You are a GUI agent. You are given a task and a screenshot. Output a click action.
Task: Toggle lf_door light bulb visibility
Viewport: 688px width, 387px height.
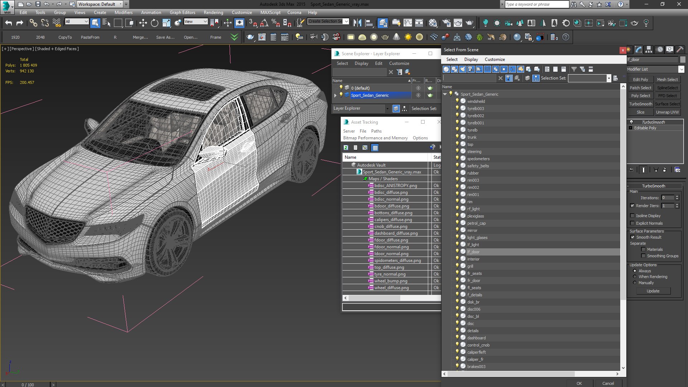click(457, 252)
